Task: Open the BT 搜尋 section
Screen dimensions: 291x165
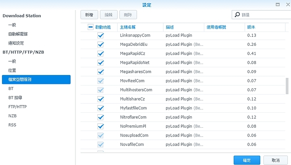Action: [x=15, y=98]
